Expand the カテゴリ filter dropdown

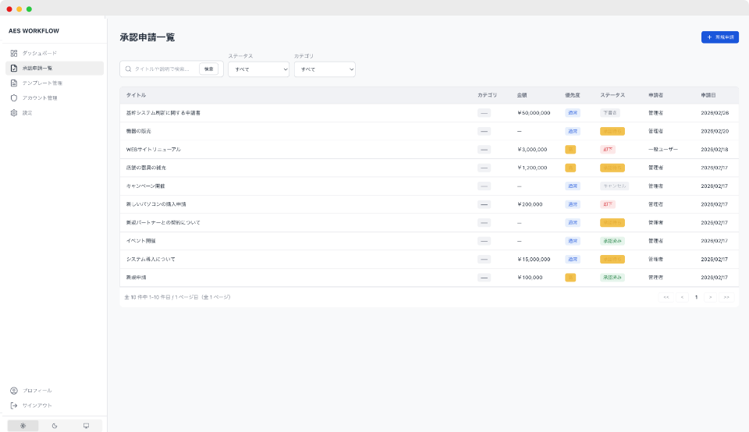pos(324,69)
